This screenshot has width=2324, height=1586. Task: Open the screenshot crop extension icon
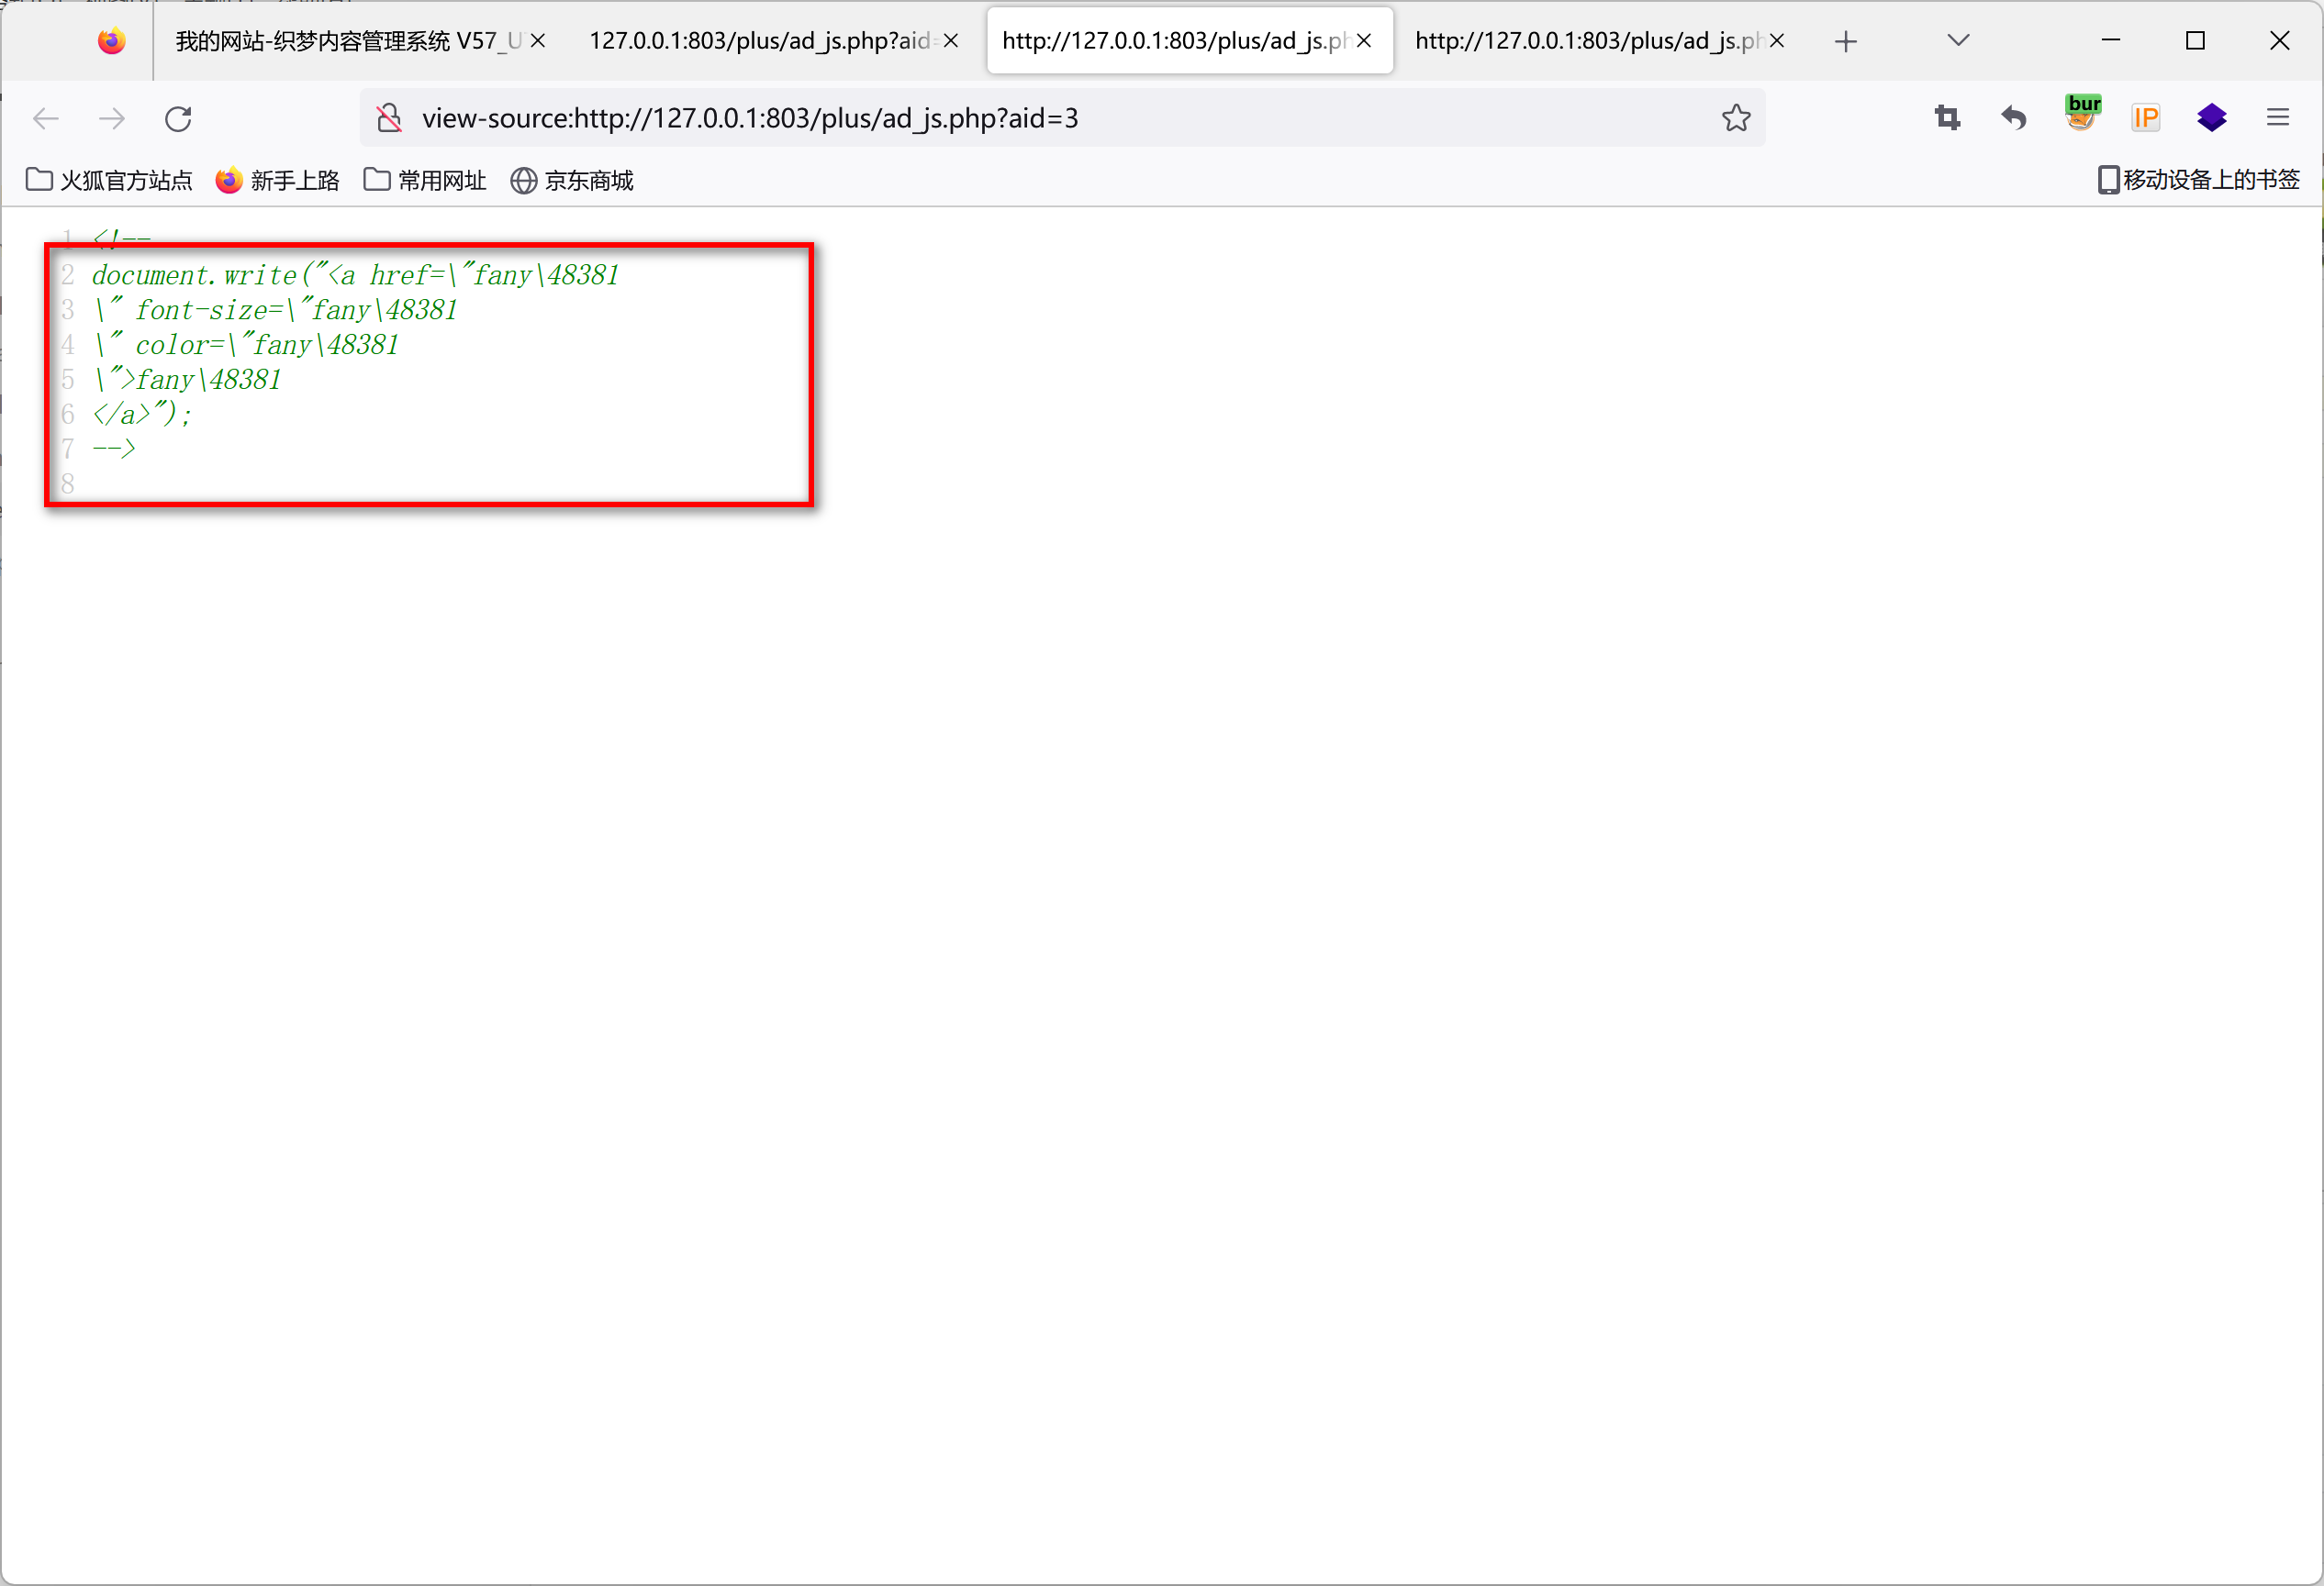coord(1947,118)
